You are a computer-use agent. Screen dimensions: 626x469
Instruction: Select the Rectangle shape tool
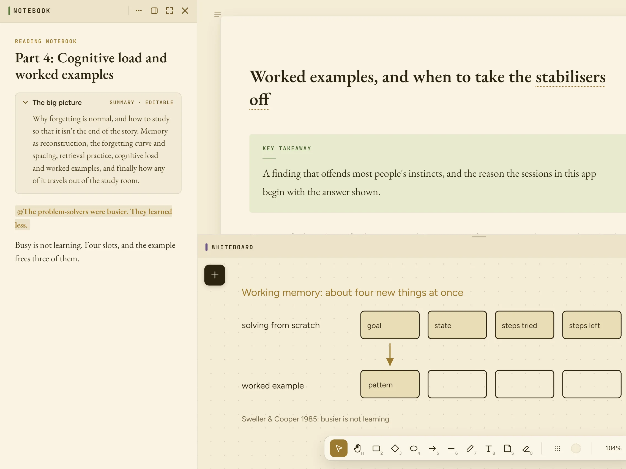point(376,448)
